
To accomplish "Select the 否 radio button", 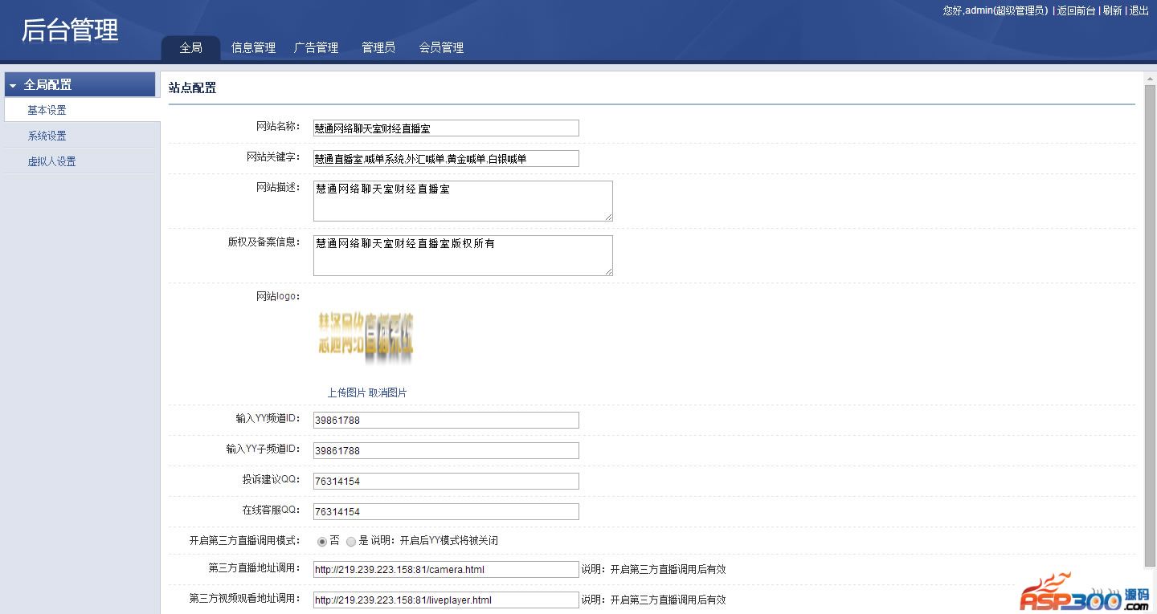I will (x=322, y=541).
